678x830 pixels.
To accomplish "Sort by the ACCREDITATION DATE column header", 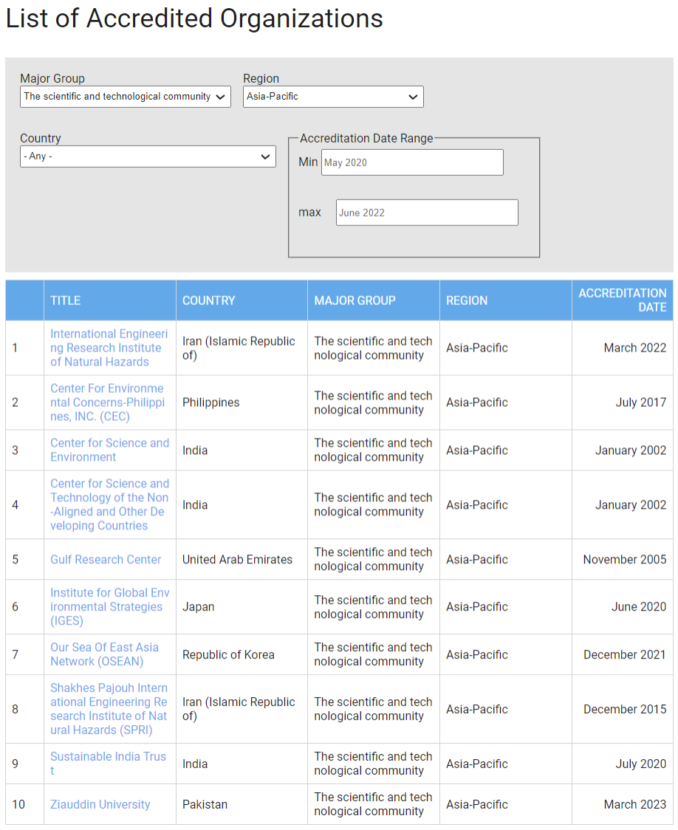I will tap(622, 300).
